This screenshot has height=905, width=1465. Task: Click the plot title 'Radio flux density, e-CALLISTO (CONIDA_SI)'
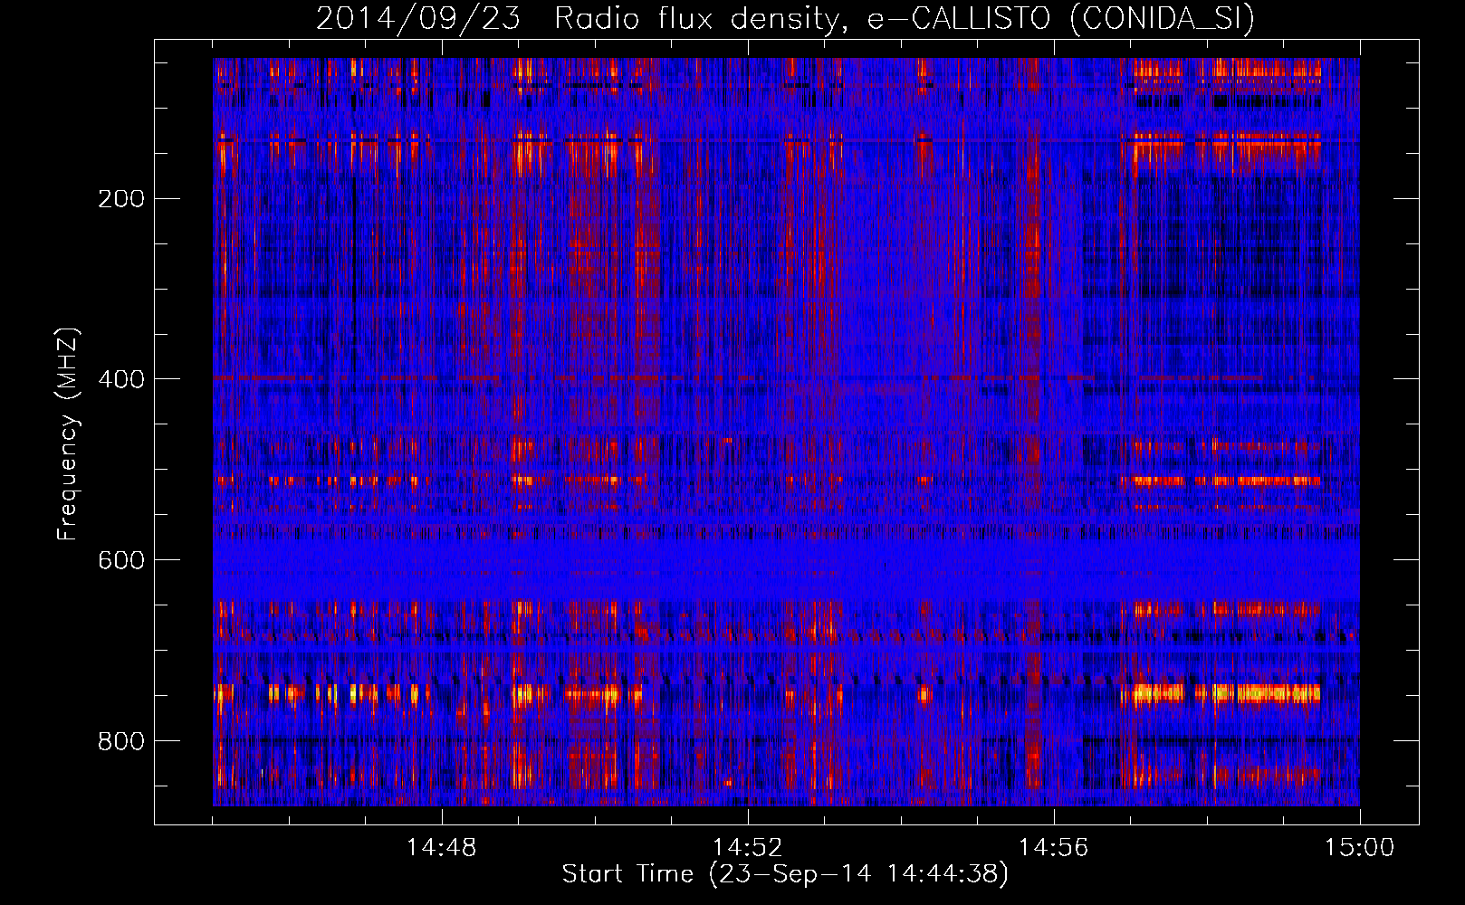click(x=905, y=19)
